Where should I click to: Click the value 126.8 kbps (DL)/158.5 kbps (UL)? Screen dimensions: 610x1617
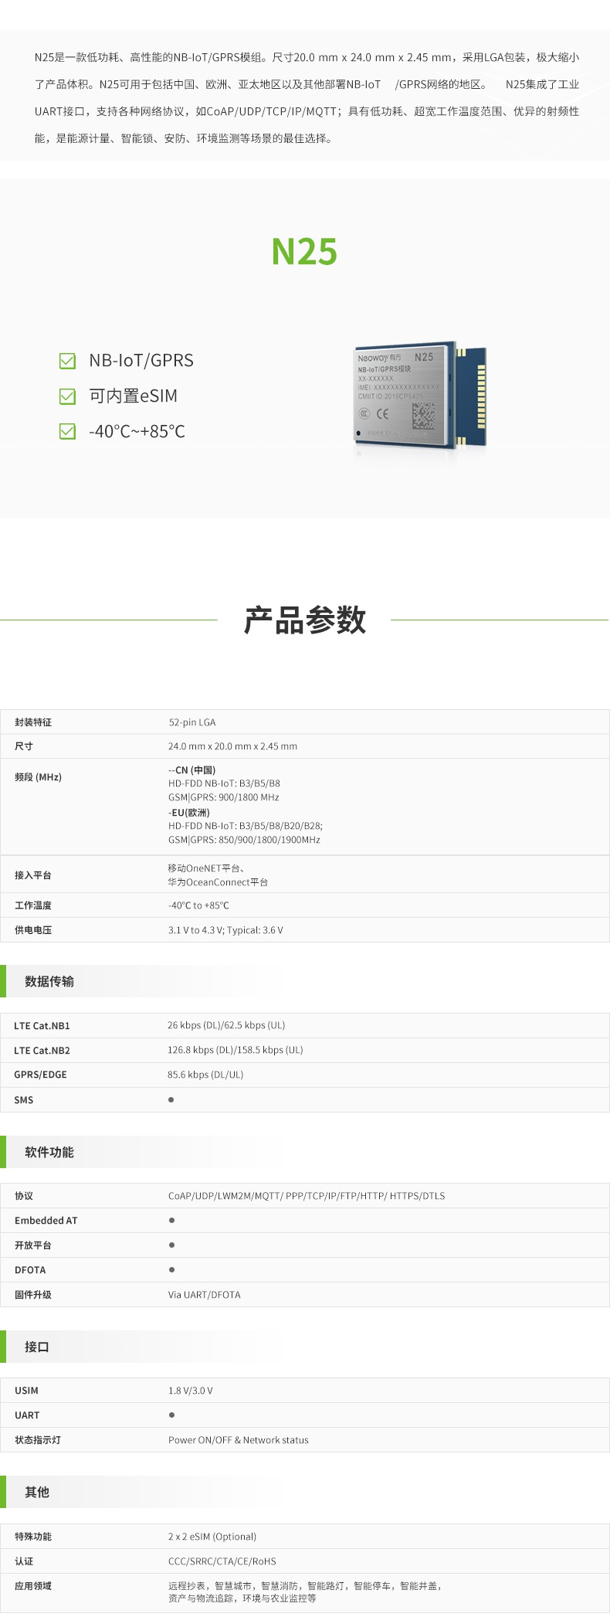pyautogui.click(x=236, y=1050)
